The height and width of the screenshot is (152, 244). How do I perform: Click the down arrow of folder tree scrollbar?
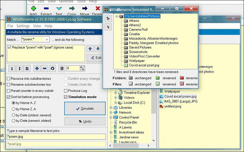(x=154, y=141)
